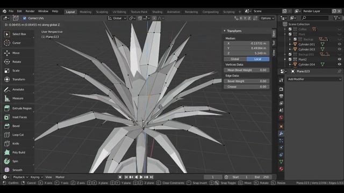Uncheck the Coffee collection checkbox

click(x=290, y=29)
